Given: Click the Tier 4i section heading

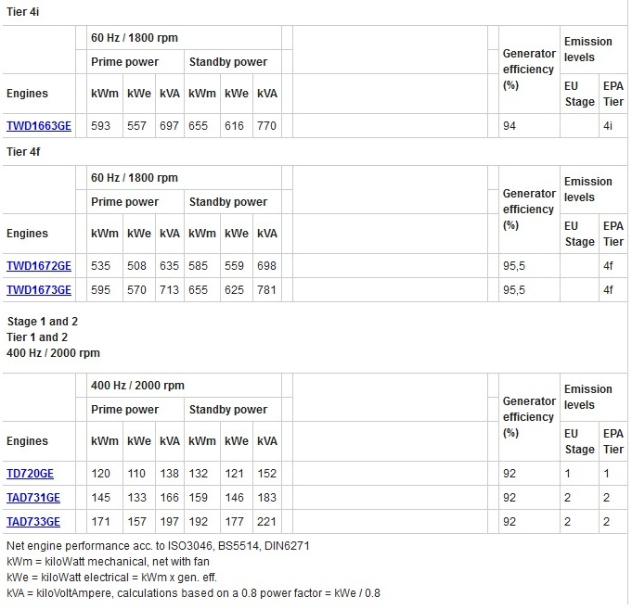Looking at the screenshot, I should pyautogui.click(x=22, y=11).
